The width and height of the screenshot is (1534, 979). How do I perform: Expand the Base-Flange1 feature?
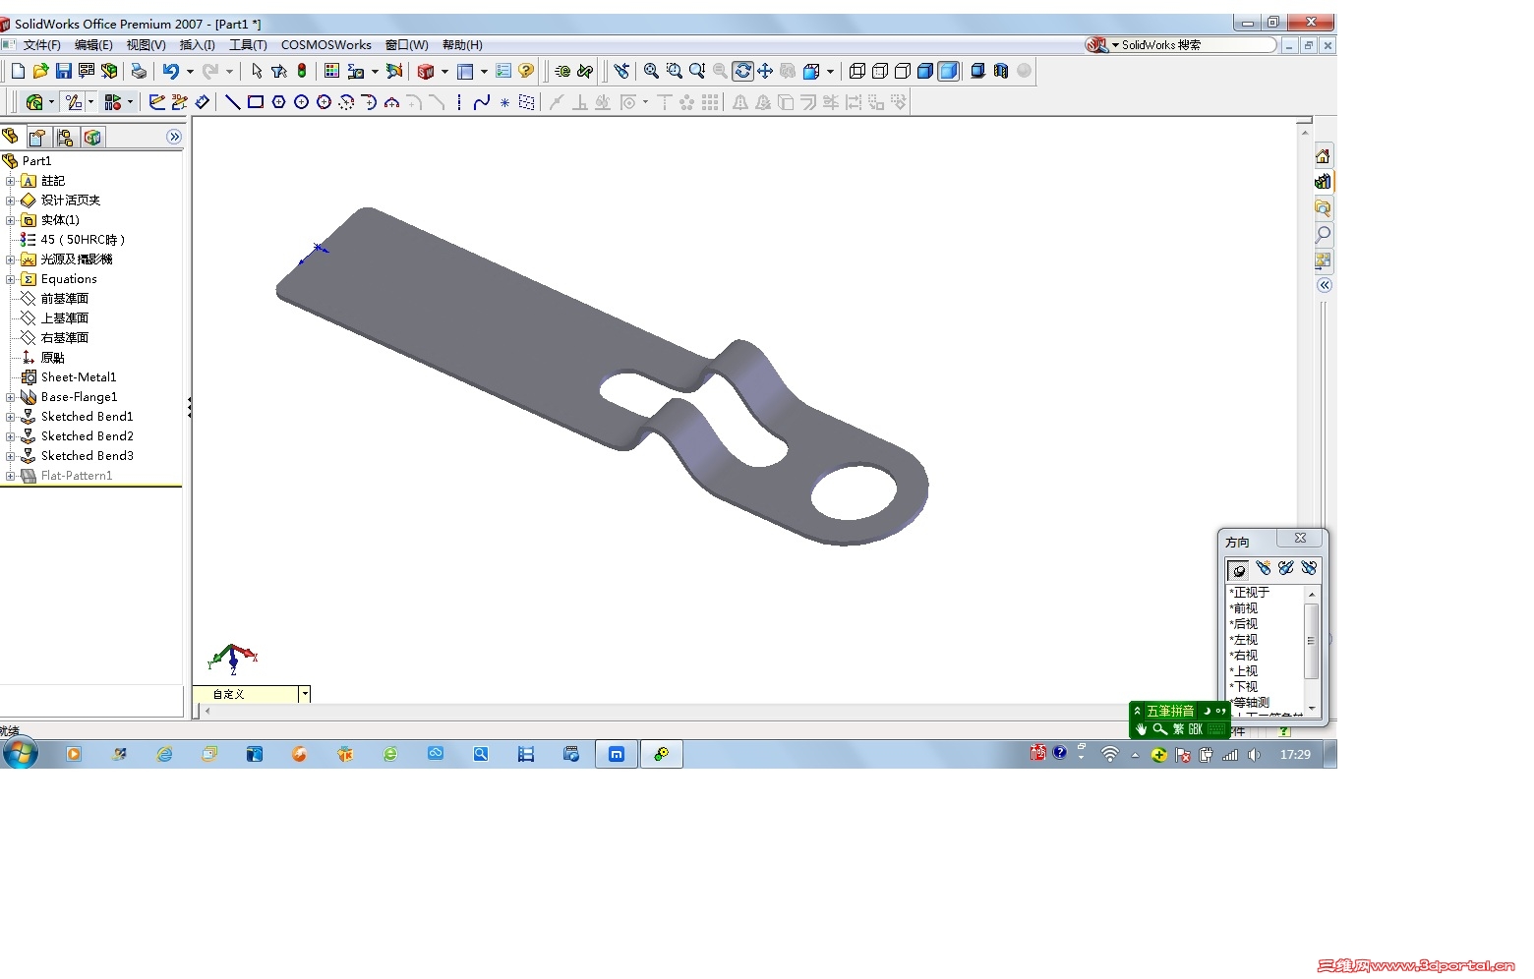(x=10, y=397)
